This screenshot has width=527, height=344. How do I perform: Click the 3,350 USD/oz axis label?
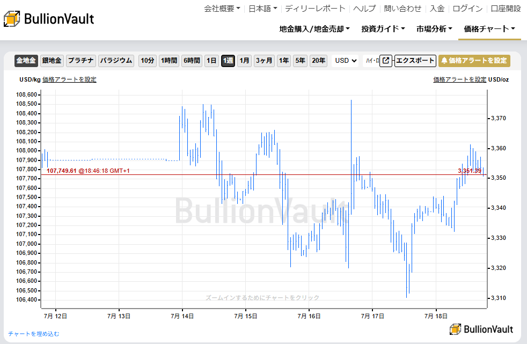499,178
